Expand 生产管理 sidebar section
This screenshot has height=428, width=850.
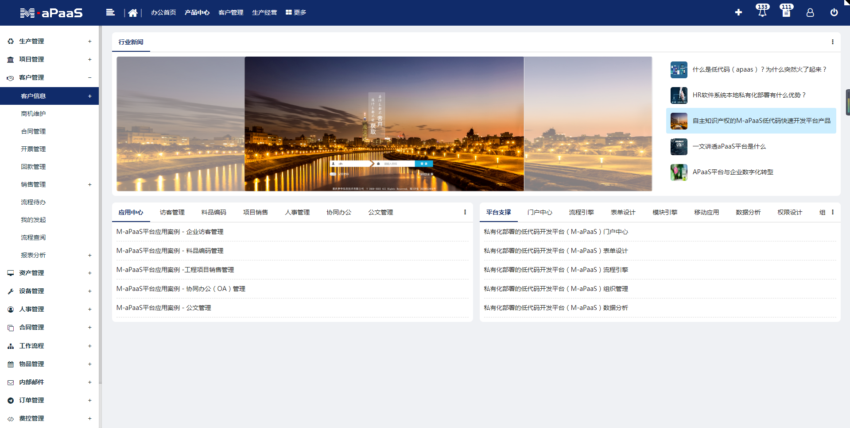(89, 41)
